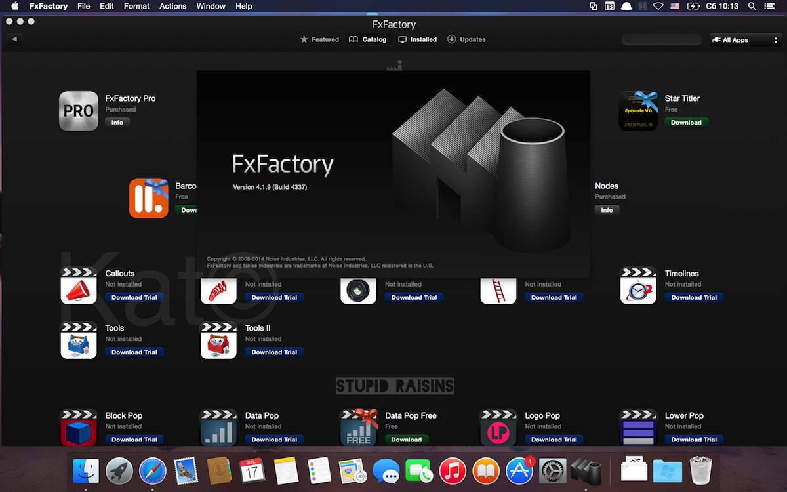The width and height of the screenshot is (787, 492).
Task: Click the Callouts megaphone icon
Action: (79, 286)
